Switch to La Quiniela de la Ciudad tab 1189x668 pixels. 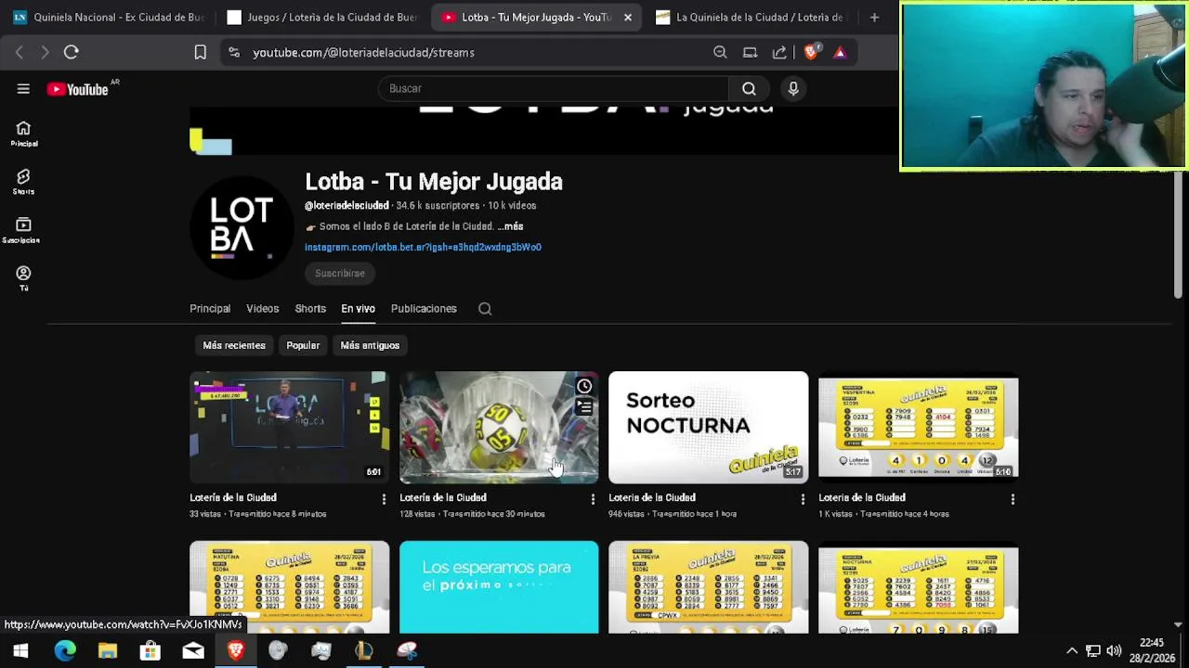point(751,18)
